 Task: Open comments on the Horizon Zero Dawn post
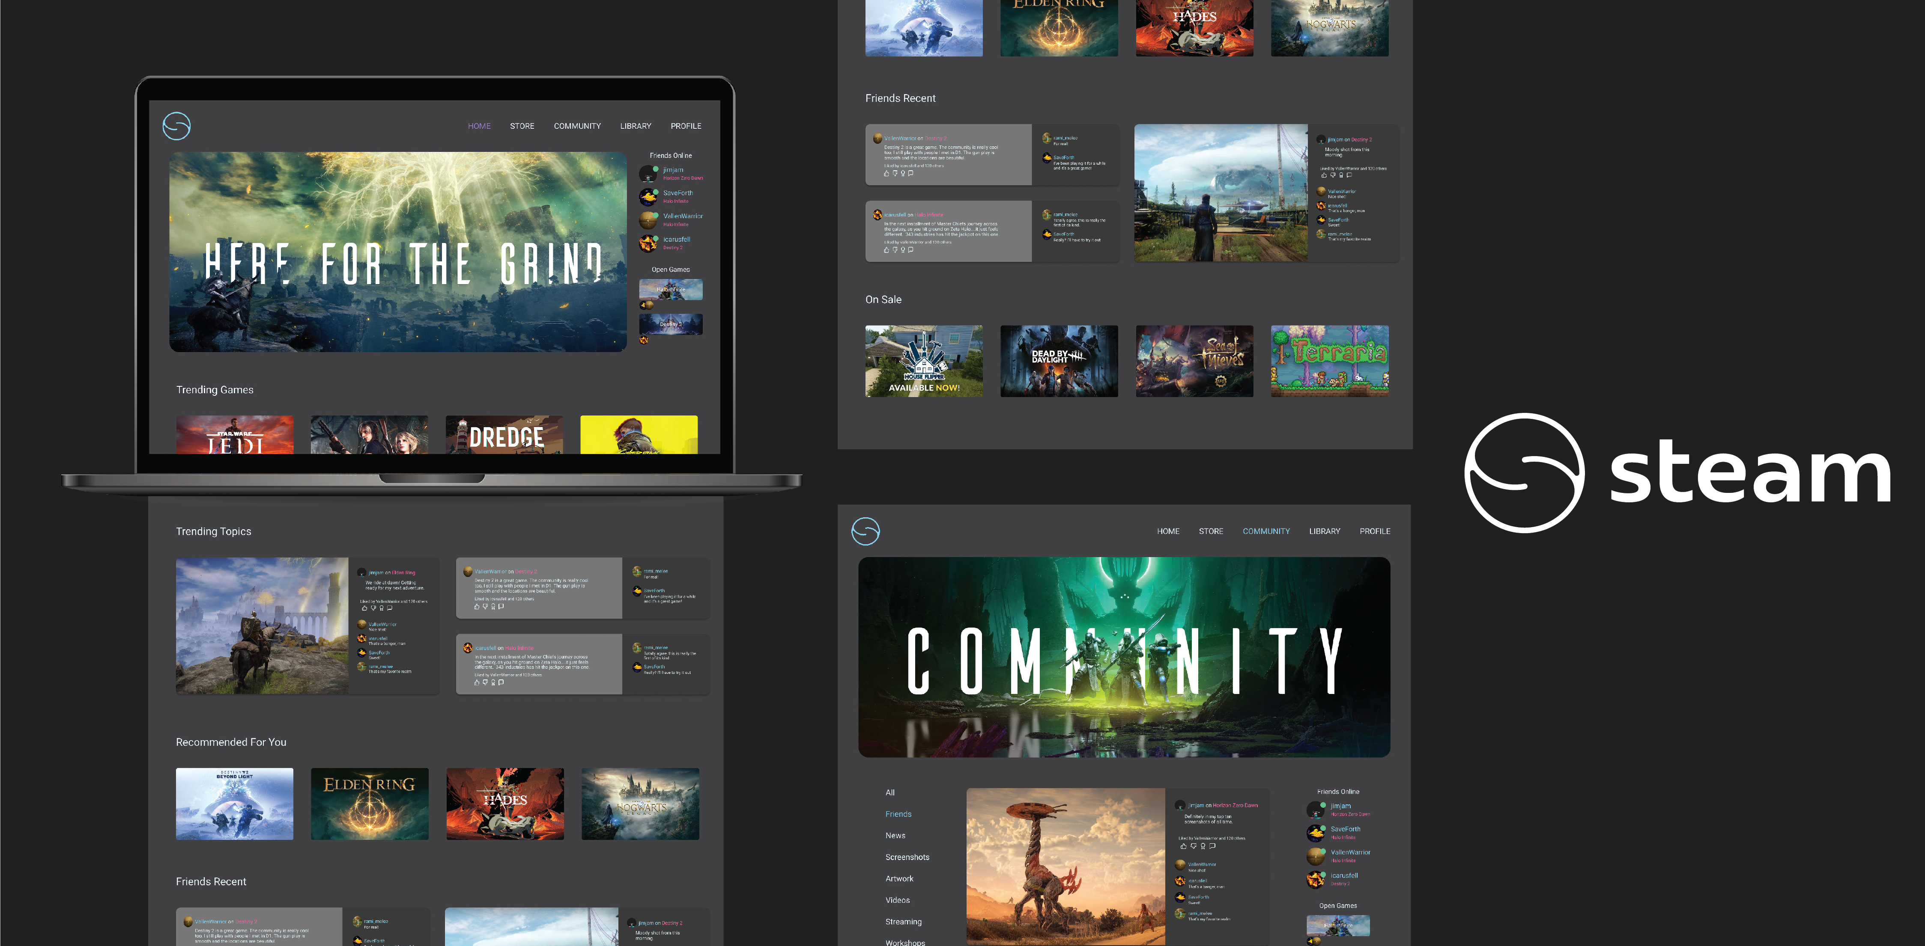click(x=1212, y=846)
